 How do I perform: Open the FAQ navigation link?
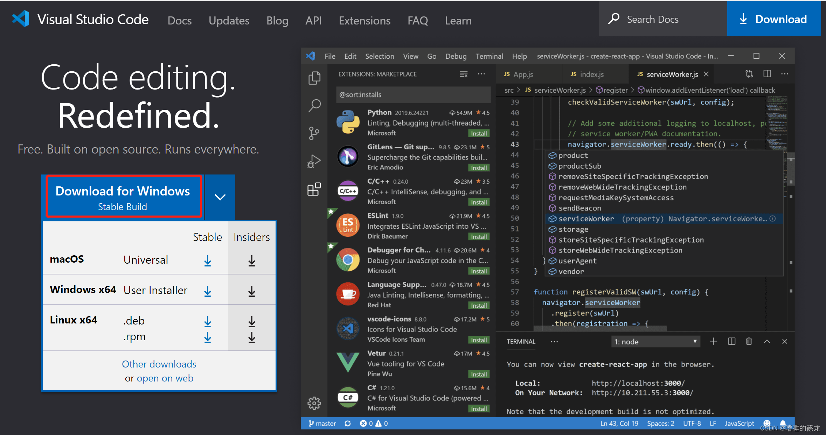coord(418,21)
